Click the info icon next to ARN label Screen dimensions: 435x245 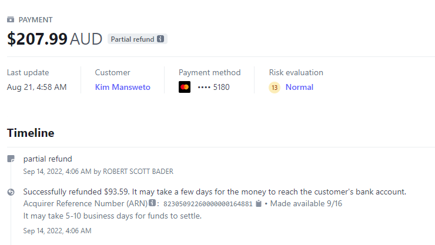tap(152, 203)
